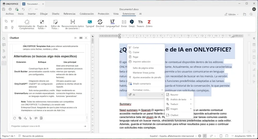Toggle fit to width view

click(227, 136)
